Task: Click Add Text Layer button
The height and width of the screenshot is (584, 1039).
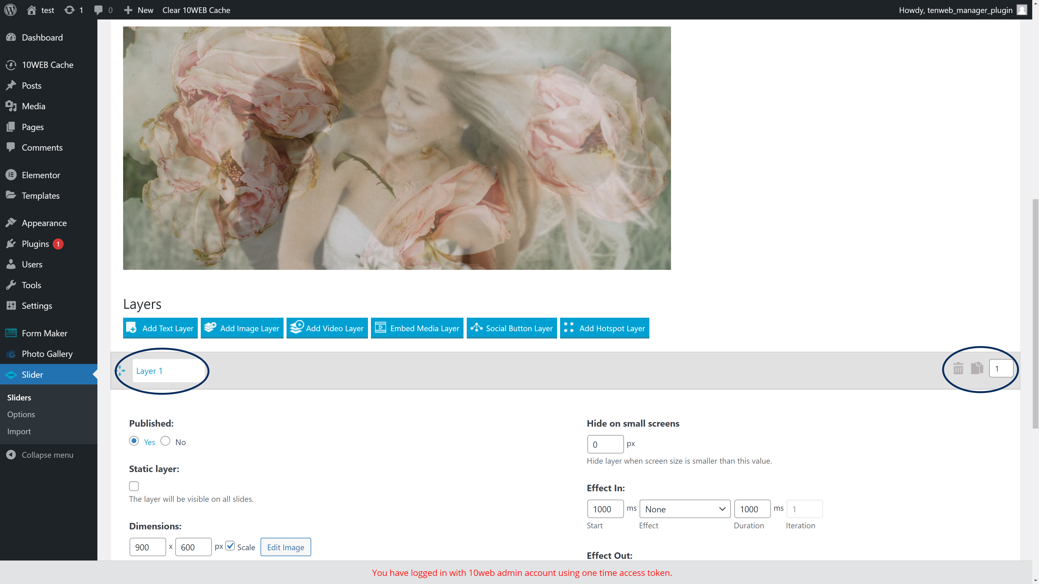Action: pos(160,328)
